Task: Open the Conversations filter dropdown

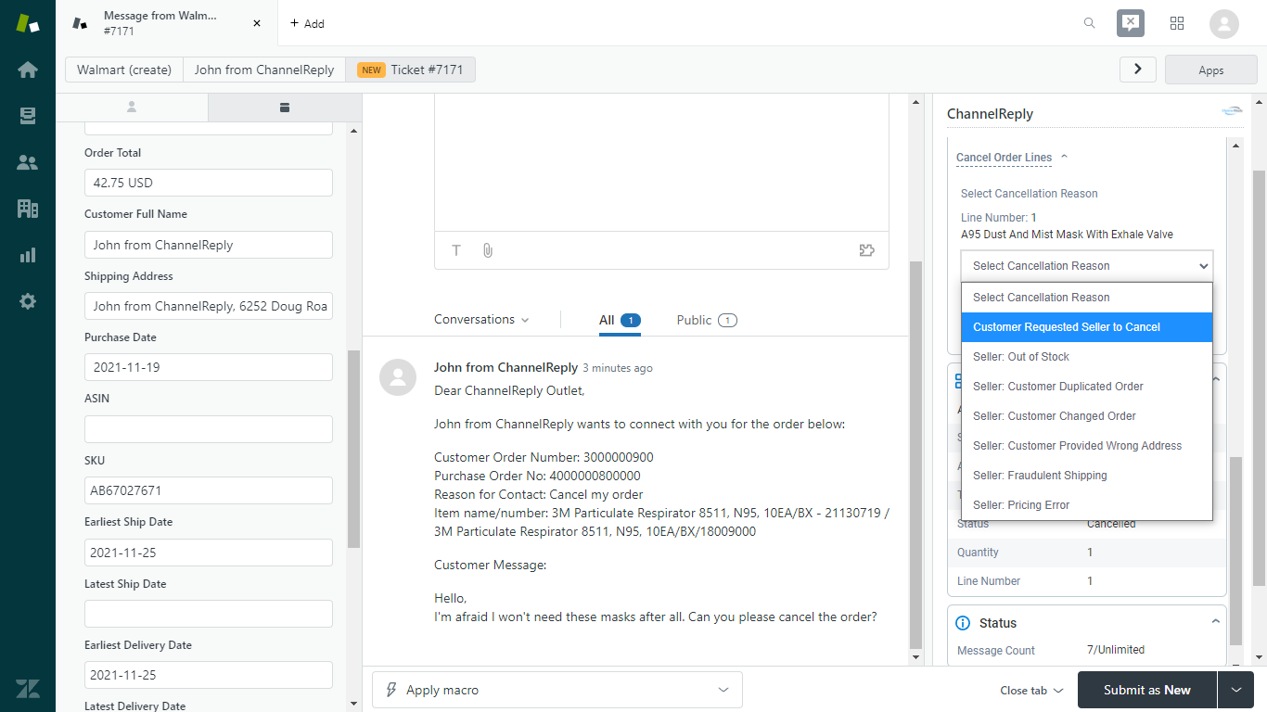Action: click(x=481, y=319)
